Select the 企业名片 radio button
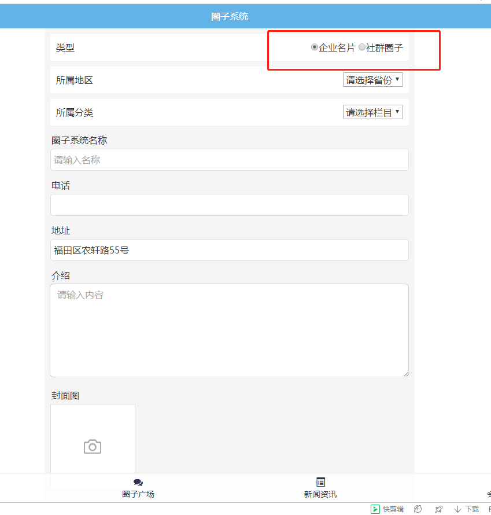This screenshot has height=515, width=491. 315,47
